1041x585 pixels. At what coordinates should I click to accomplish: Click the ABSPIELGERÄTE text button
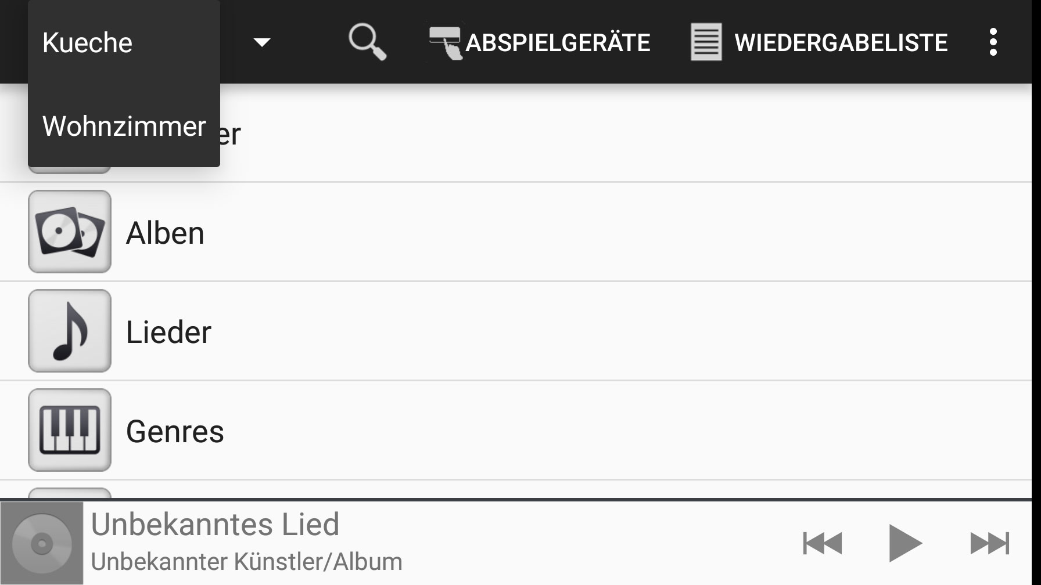558,43
